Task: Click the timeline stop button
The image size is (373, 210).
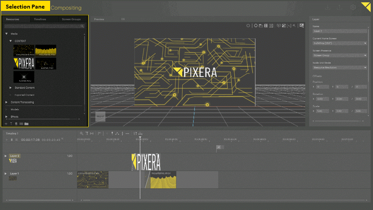Action: (16, 140)
